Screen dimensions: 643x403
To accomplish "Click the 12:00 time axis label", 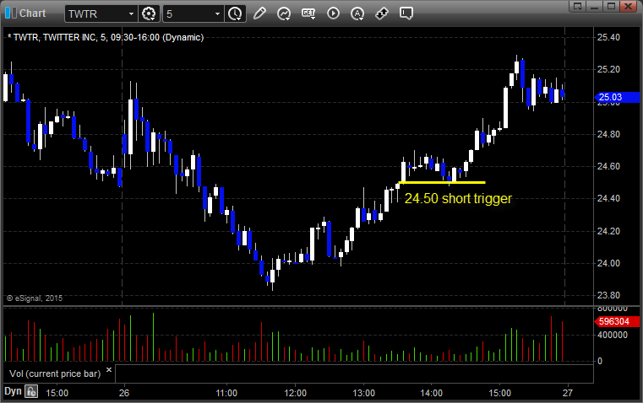I will [x=295, y=393].
